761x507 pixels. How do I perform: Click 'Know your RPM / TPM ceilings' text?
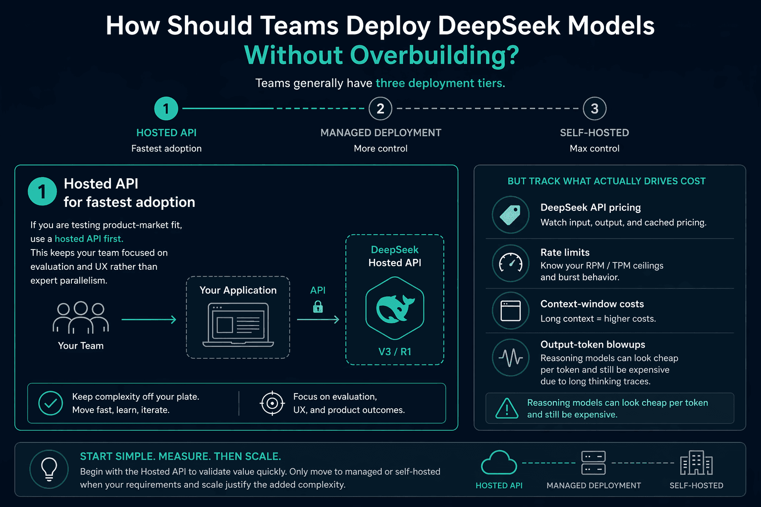click(x=601, y=265)
